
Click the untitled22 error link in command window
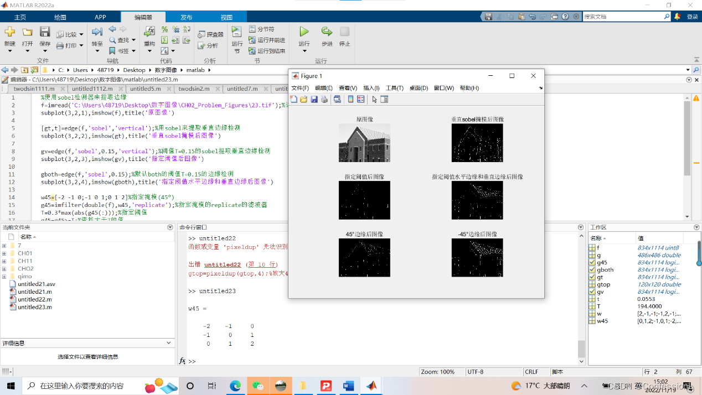pos(223,264)
